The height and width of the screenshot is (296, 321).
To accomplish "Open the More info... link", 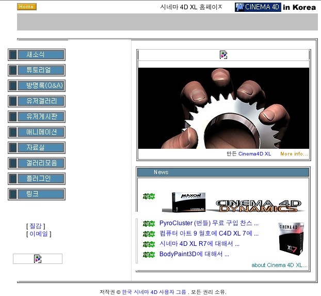I will [x=294, y=154].
